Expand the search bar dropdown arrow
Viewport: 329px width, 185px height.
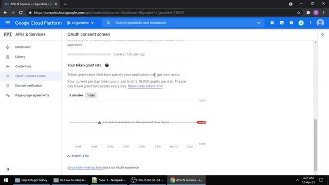pyautogui.click(x=259, y=23)
